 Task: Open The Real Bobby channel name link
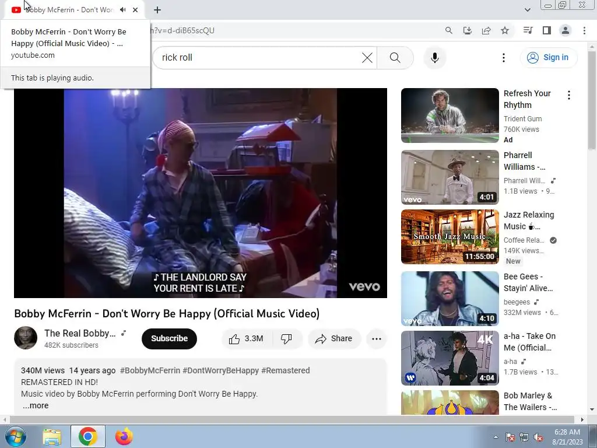(x=80, y=333)
